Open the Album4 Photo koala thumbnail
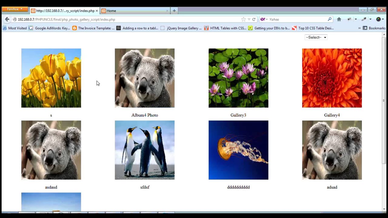 click(145, 78)
